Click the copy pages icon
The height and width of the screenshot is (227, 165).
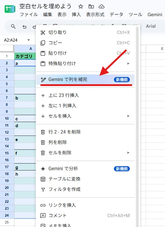click(43, 43)
